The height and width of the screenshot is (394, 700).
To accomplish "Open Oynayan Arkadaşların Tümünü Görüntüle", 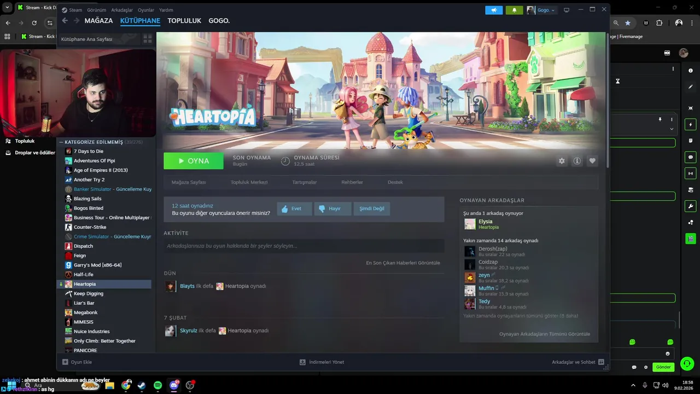I will click(545, 334).
